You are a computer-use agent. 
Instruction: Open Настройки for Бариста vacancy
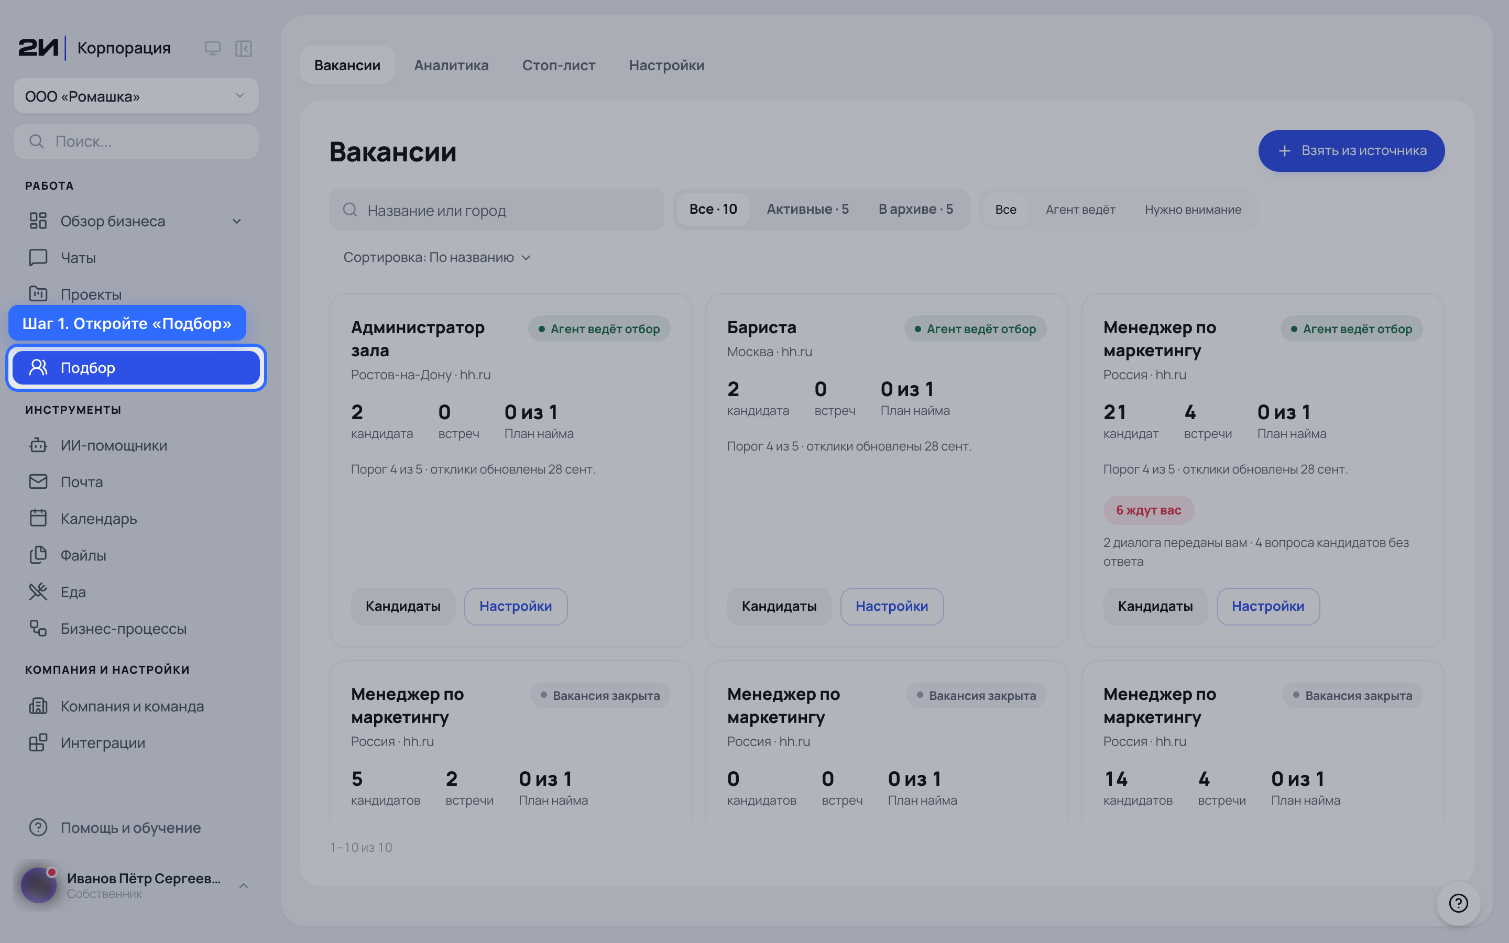tap(891, 606)
